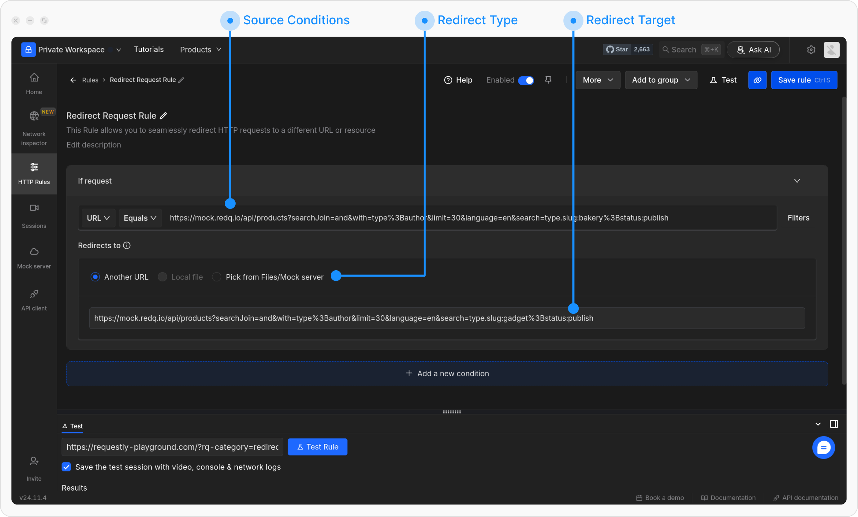Click the Save rule button

(804, 80)
